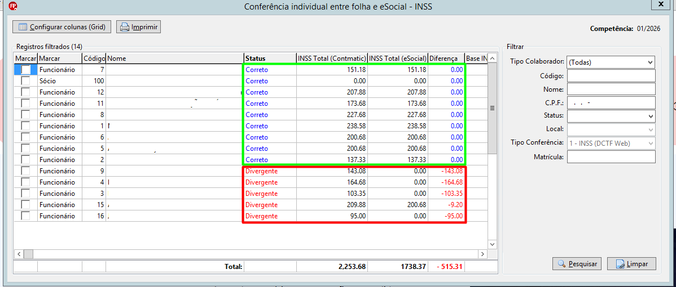Click the FP application icon in title bar
676x287 pixels.
click(x=13, y=6)
